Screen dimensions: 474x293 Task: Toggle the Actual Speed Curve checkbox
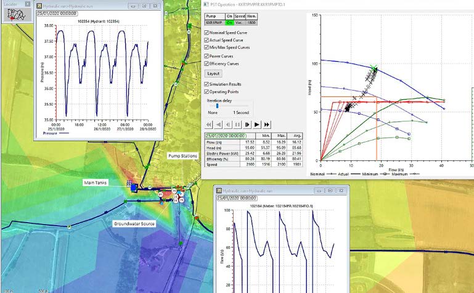[207, 39]
